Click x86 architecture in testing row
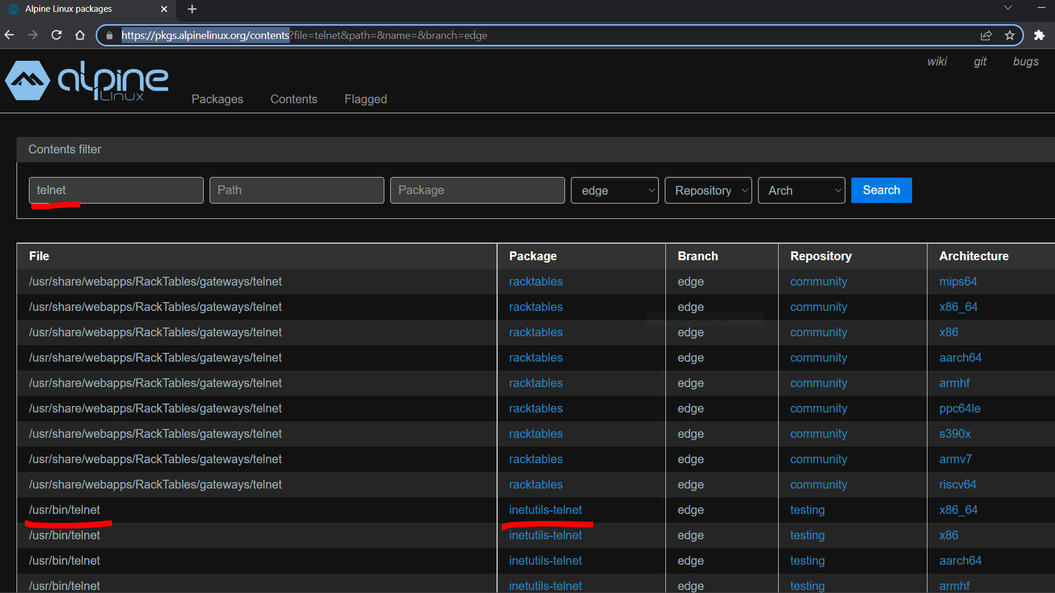The image size is (1055, 593). pos(949,535)
